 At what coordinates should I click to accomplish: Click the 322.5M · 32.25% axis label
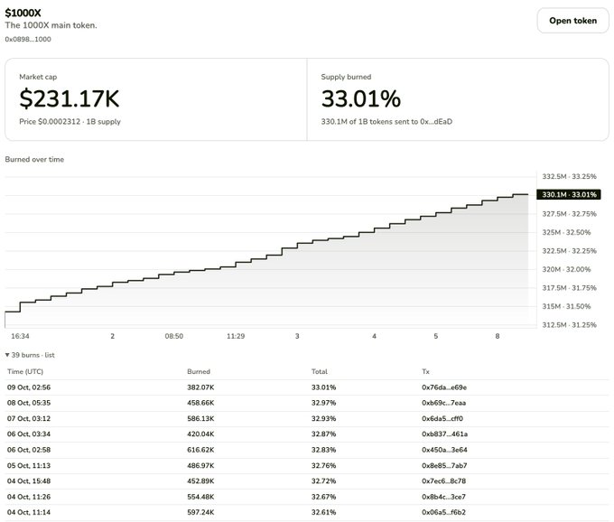click(569, 251)
